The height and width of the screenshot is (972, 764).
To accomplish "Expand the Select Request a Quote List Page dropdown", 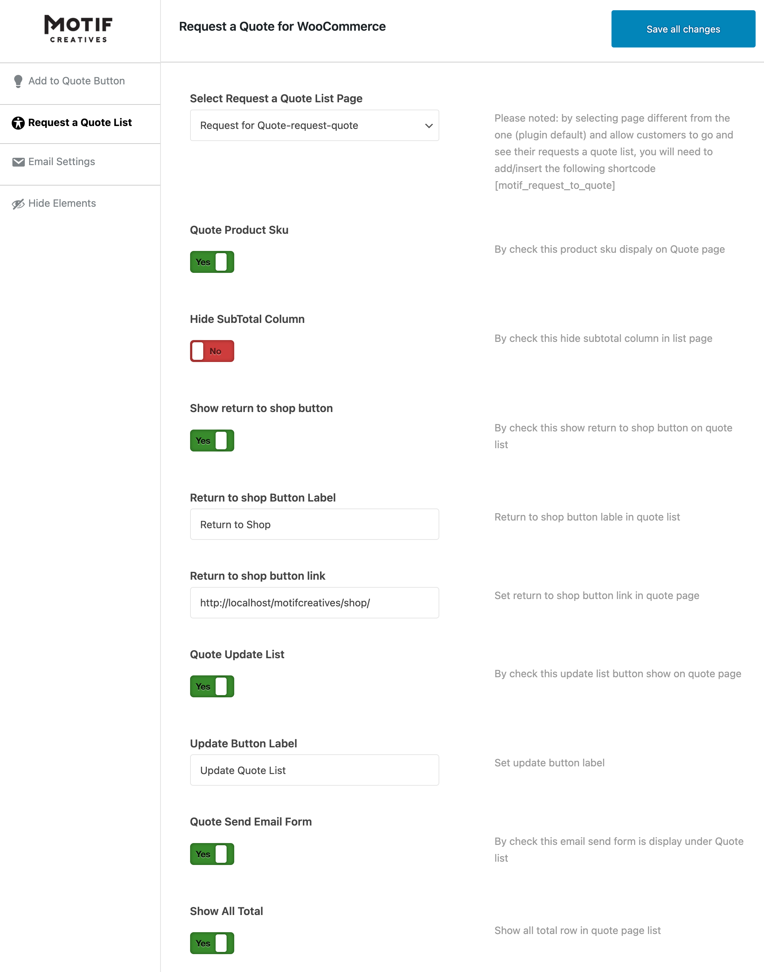I will [x=315, y=125].
